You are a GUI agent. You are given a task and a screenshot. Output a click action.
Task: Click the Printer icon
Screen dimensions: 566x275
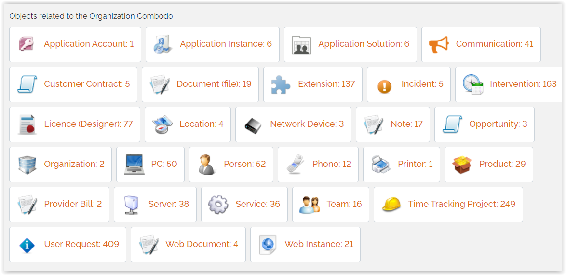381,165
